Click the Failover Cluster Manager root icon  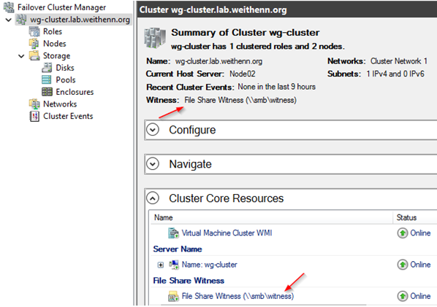(9, 7)
